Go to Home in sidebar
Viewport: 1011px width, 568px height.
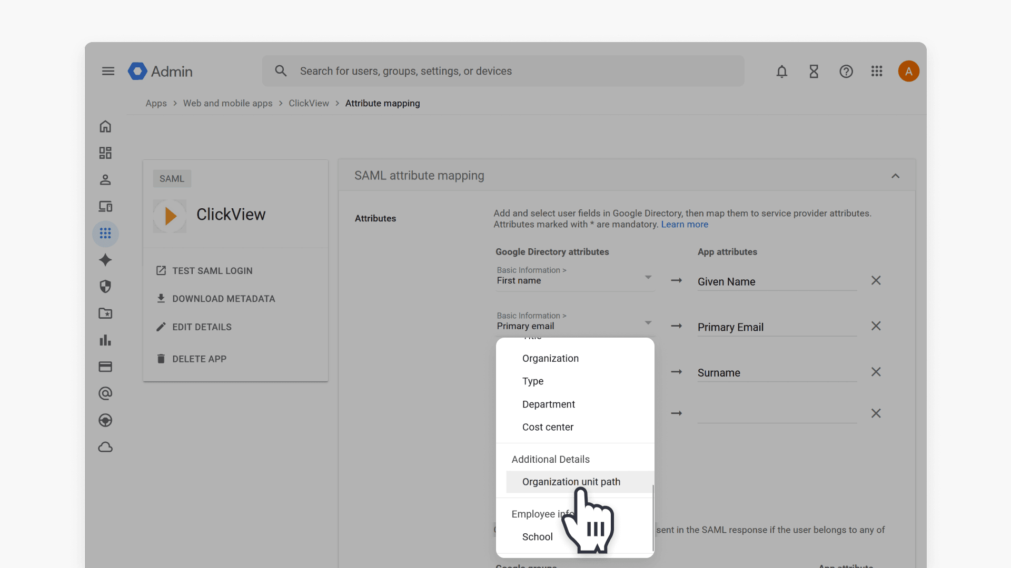[x=105, y=126]
